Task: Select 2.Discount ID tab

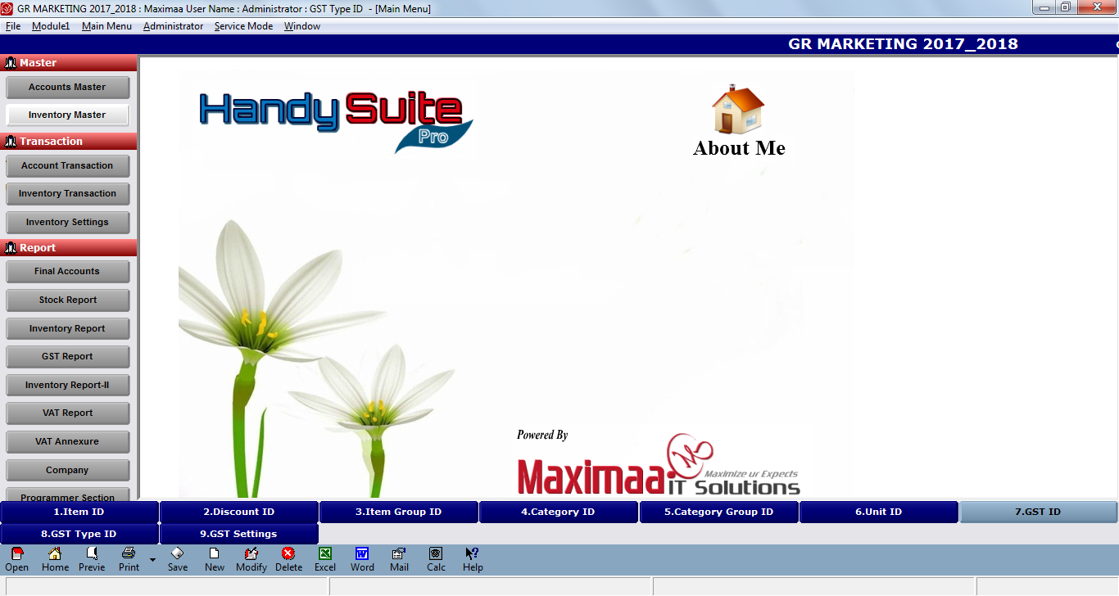Action: (239, 512)
